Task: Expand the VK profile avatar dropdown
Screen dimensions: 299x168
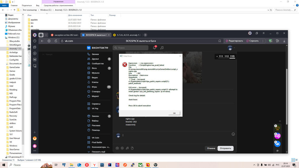Action: pos(231,48)
